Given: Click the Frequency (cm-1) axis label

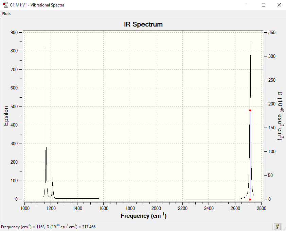Looking at the screenshot, I should pyautogui.click(x=144, y=216).
